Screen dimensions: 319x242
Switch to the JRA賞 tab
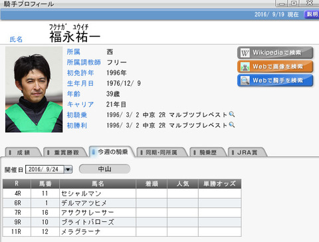(247, 152)
